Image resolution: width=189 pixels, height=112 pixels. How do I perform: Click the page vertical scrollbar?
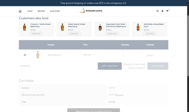tap(188, 45)
